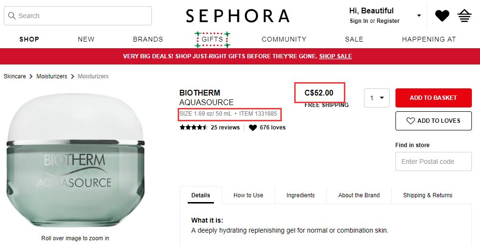Open the Brands menu

point(148,39)
